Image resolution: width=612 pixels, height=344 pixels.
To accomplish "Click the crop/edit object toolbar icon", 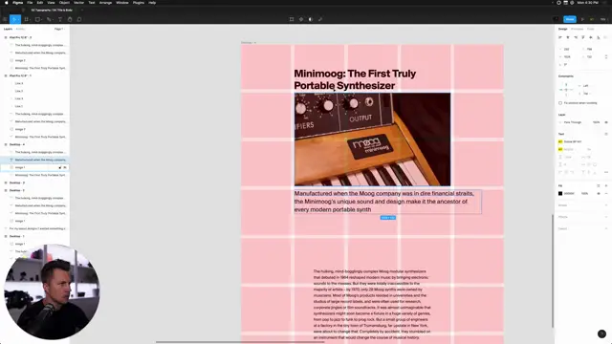I will (x=292, y=19).
